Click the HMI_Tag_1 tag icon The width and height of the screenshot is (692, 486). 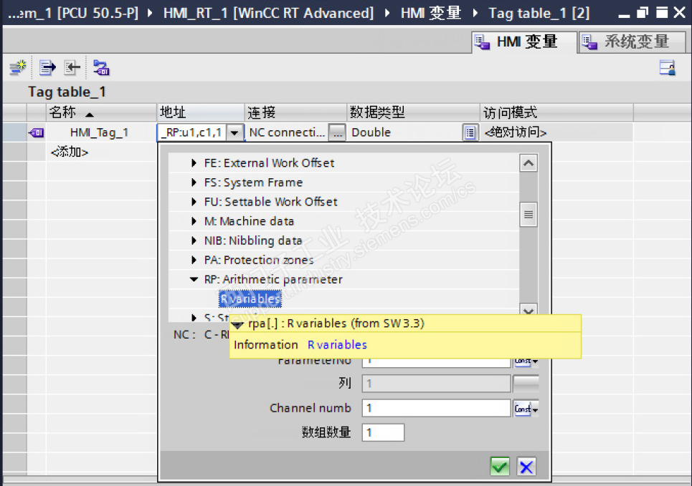pos(36,132)
